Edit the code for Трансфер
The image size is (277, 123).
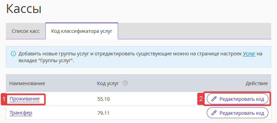click(x=237, y=113)
